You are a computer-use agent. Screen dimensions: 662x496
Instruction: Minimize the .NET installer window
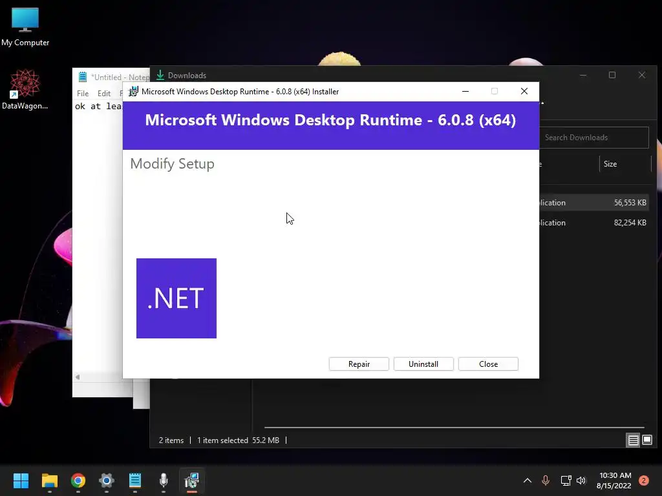coord(465,92)
